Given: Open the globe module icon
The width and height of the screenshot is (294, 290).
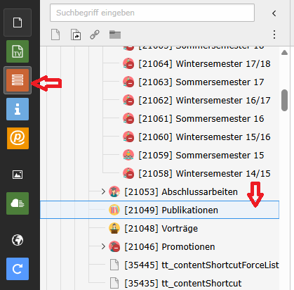Looking at the screenshot, I should [18, 240].
